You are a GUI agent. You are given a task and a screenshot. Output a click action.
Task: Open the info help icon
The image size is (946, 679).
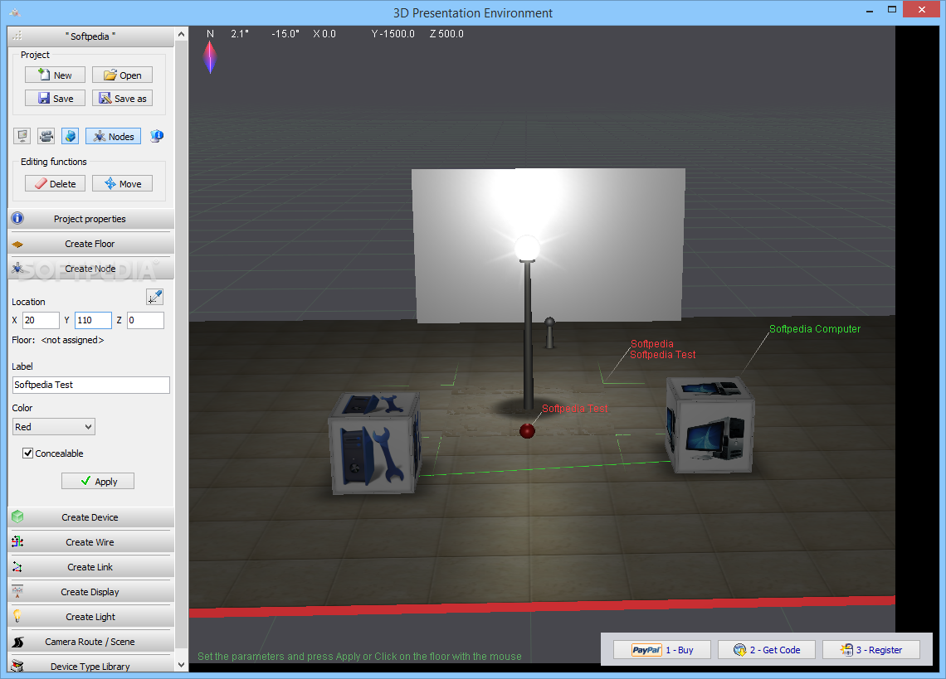[x=157, y=136]
